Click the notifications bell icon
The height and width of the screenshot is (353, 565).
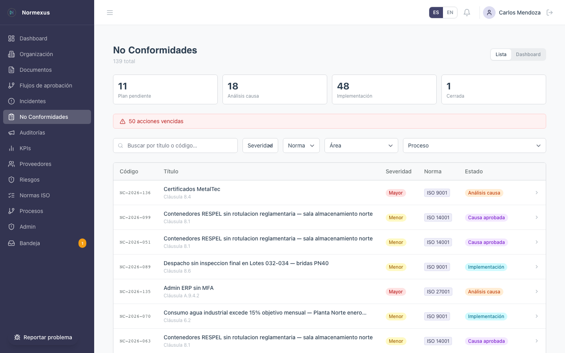click(467, 13)
